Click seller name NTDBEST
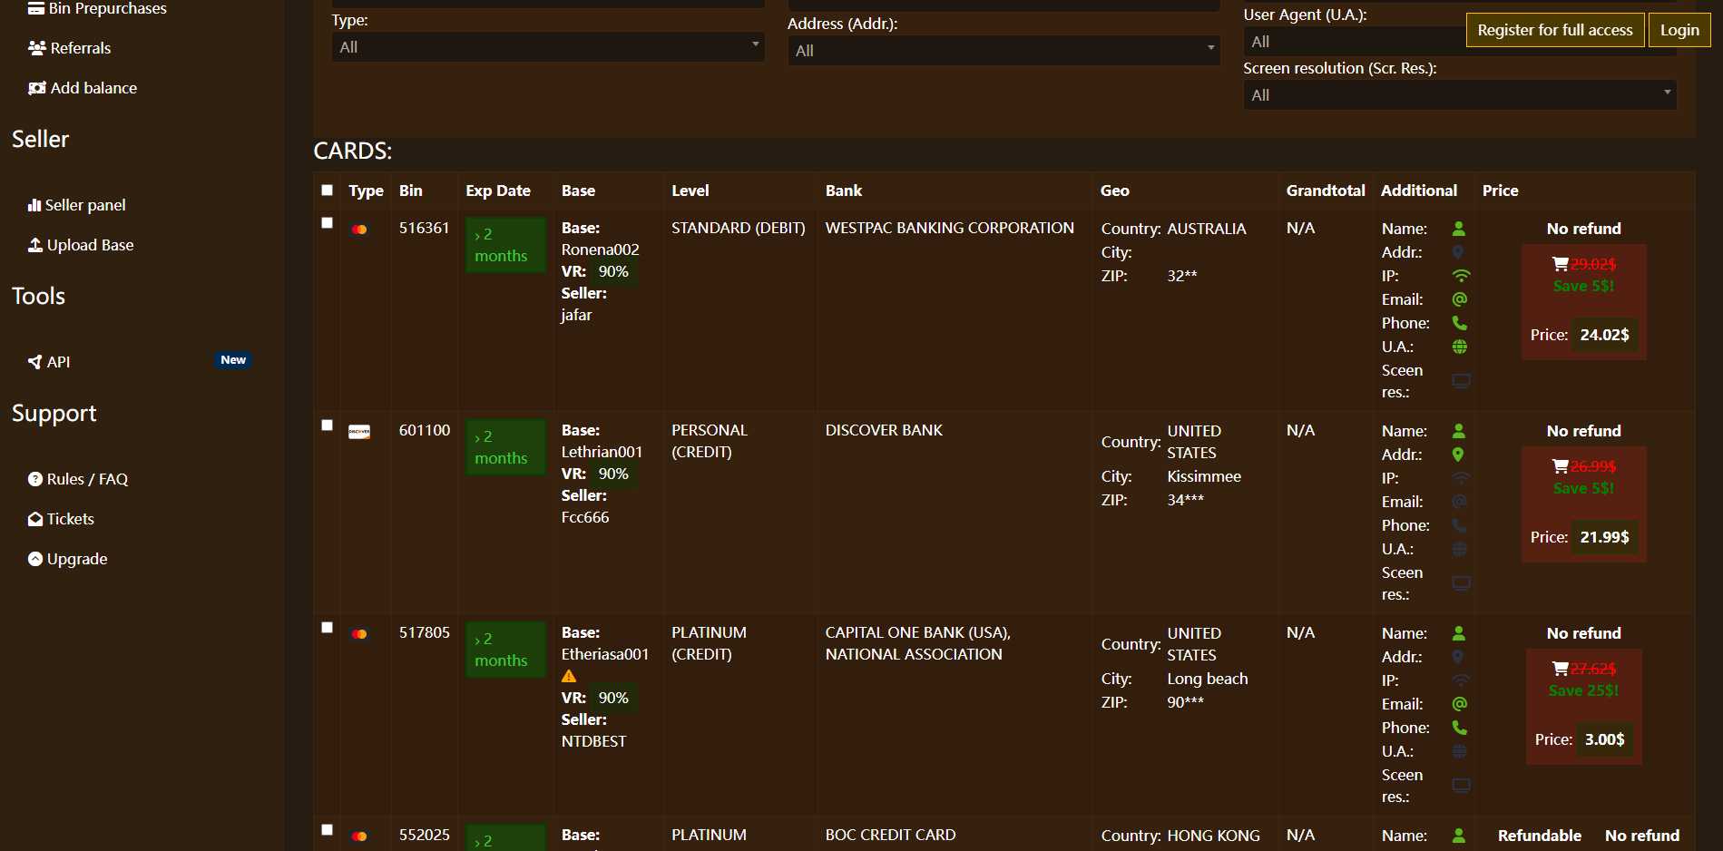1723x851 pixels. coord(594,741)
